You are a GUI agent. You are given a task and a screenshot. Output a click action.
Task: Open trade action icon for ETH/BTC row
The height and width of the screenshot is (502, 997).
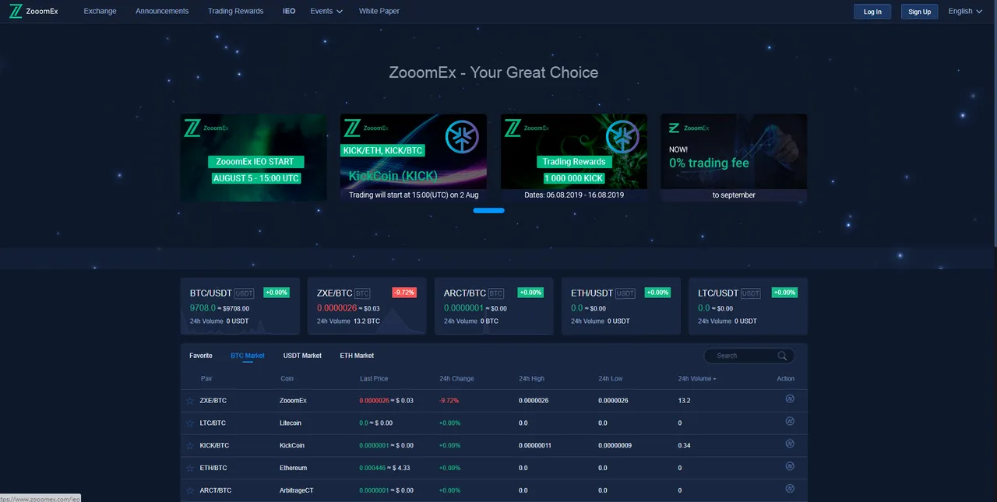(x=790, y=466)
